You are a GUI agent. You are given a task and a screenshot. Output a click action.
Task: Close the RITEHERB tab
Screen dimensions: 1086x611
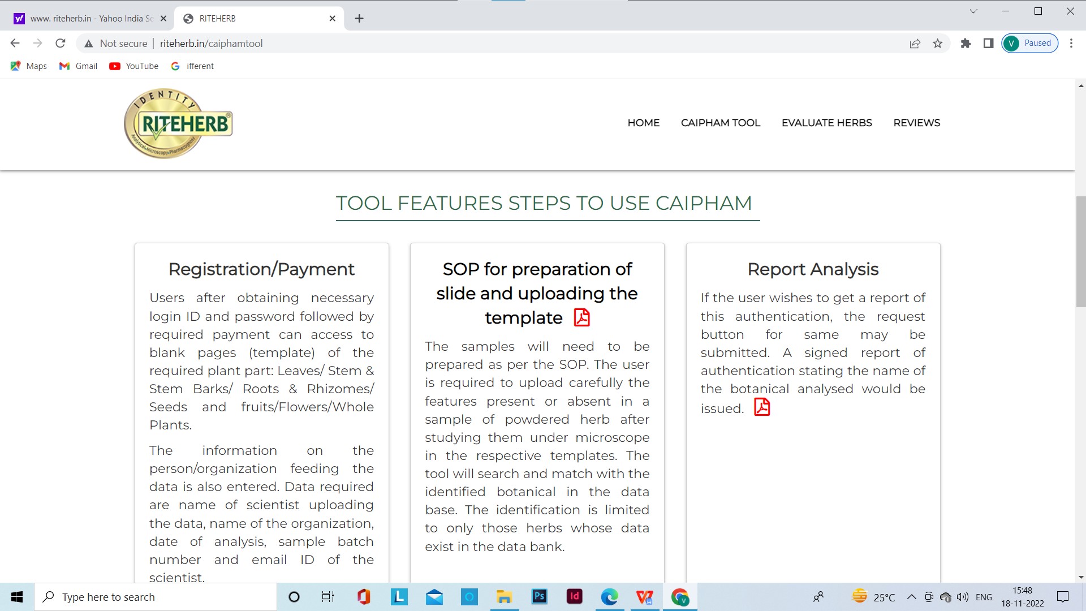(x=333, y=19)
